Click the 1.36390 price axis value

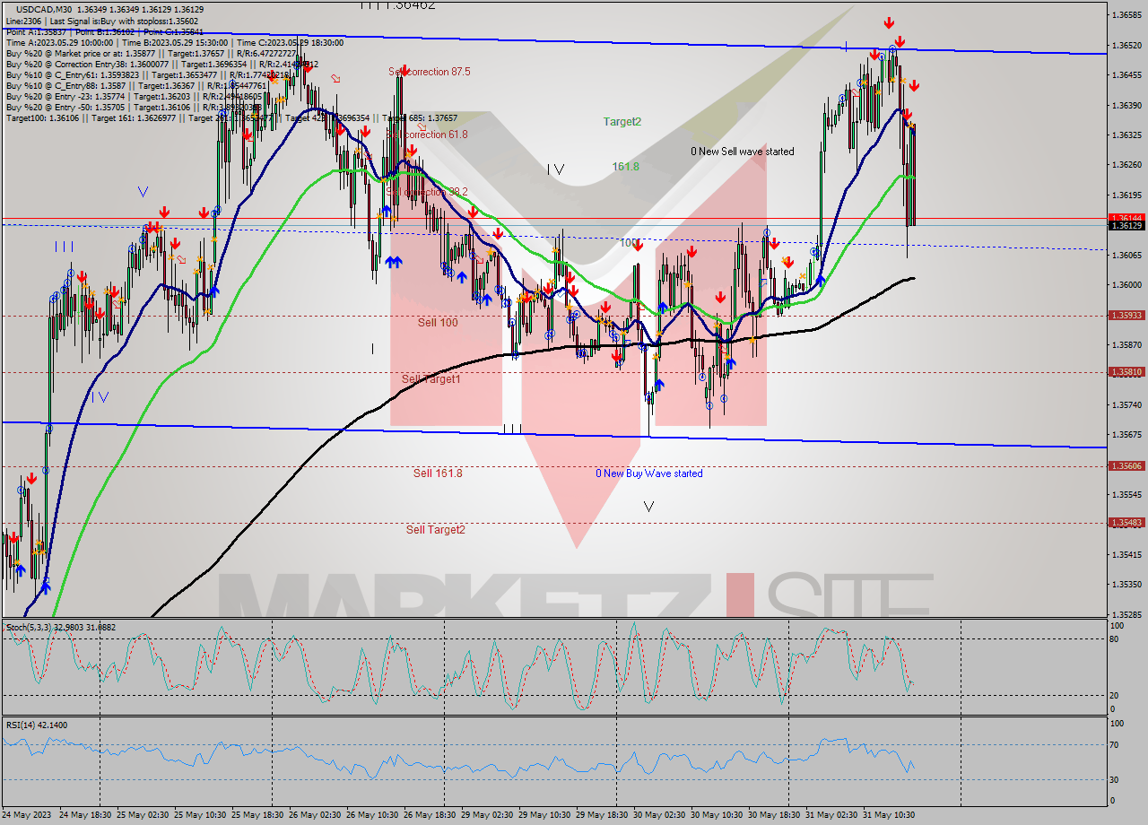click(1126, 105)
